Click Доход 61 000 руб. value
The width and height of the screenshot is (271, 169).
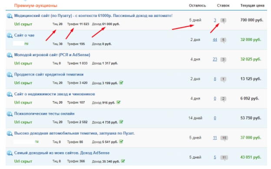[x=106, y=24]
